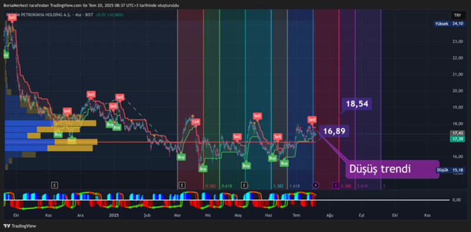The width and height of the screenshot is (471, 232).
Task: Click the TradingView logo at bottom left
Action: pyautogui.click(x=20, y=226)
